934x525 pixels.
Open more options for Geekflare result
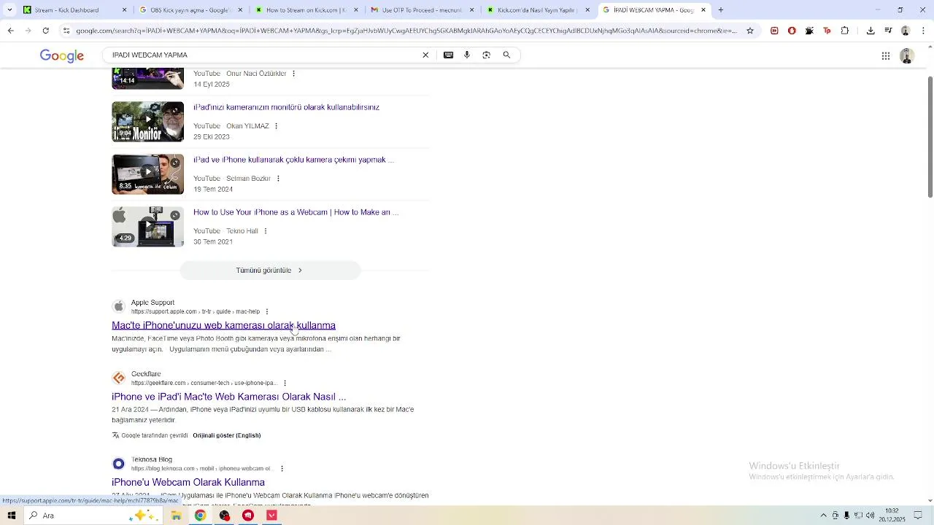[285, 383]
